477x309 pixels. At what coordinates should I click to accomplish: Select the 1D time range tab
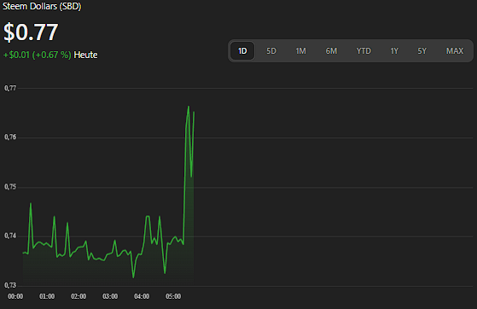pos(242,51)
